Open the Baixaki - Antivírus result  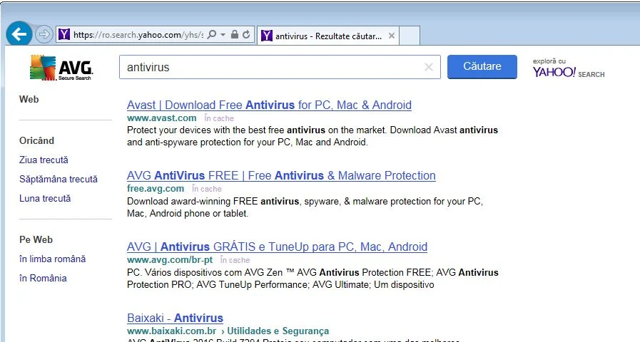[x=175, y=318]
